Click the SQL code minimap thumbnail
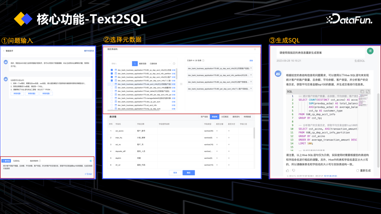The width and height of the screenshot is (381, 214). point(363,100)
